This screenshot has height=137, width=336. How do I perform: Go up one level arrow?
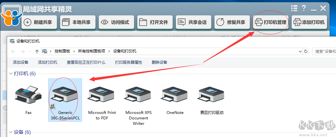[37, 52]
